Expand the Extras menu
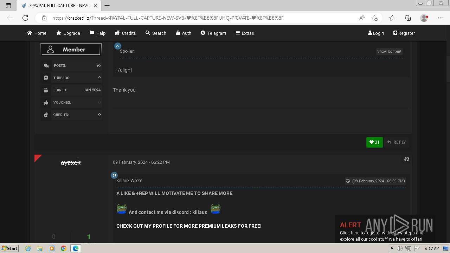Image resolution: width=450 pixels, height=253 pixels. coord(245,33)
